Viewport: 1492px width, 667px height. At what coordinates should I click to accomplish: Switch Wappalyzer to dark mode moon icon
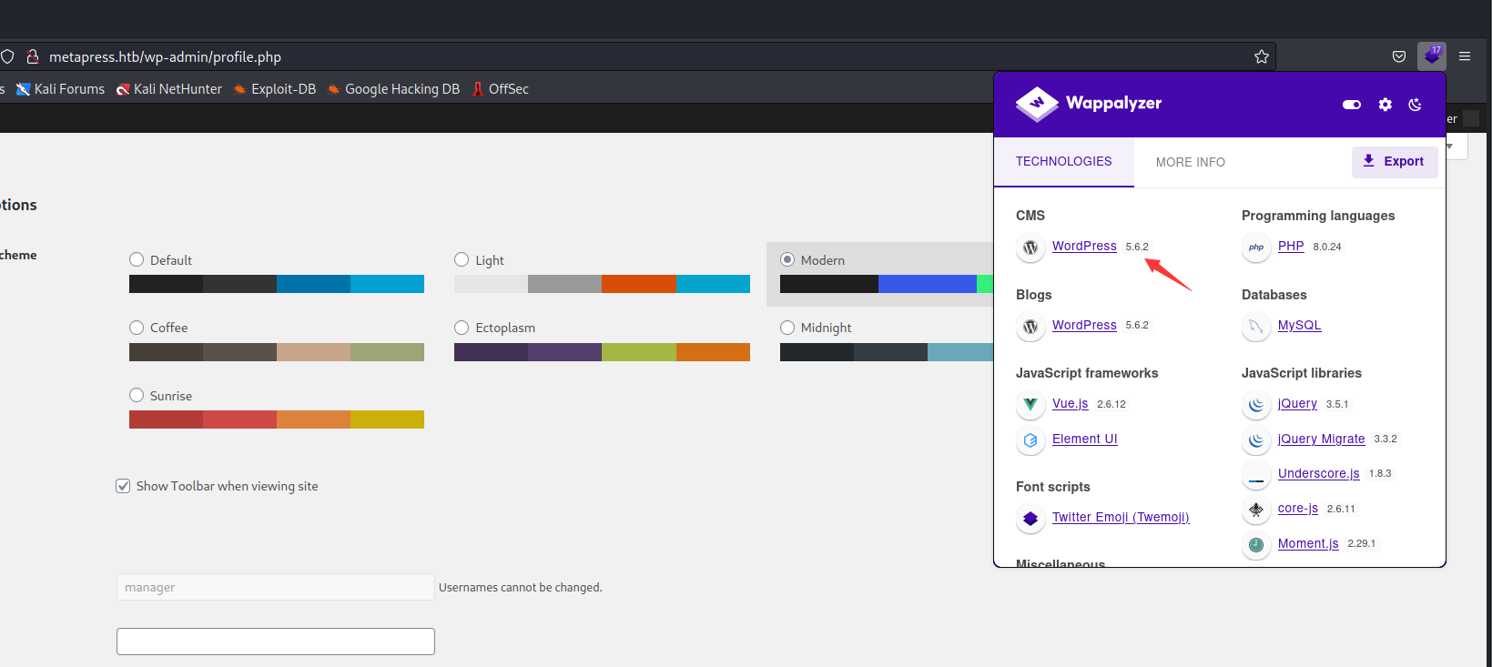click(x=1416, y=105)
